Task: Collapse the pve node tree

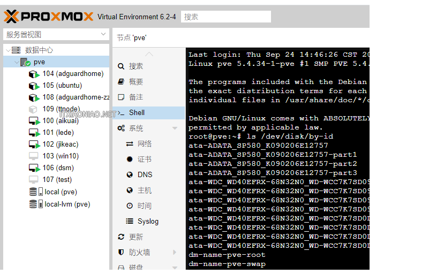Action: (x=17, y=62)
